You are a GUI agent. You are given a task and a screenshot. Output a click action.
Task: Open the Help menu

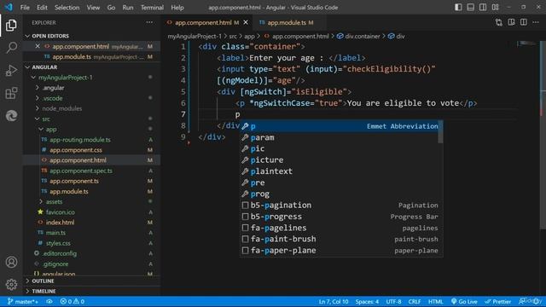click(x=177, y=8)
